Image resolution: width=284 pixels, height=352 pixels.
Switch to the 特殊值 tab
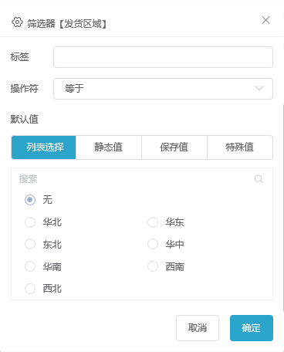240,147
